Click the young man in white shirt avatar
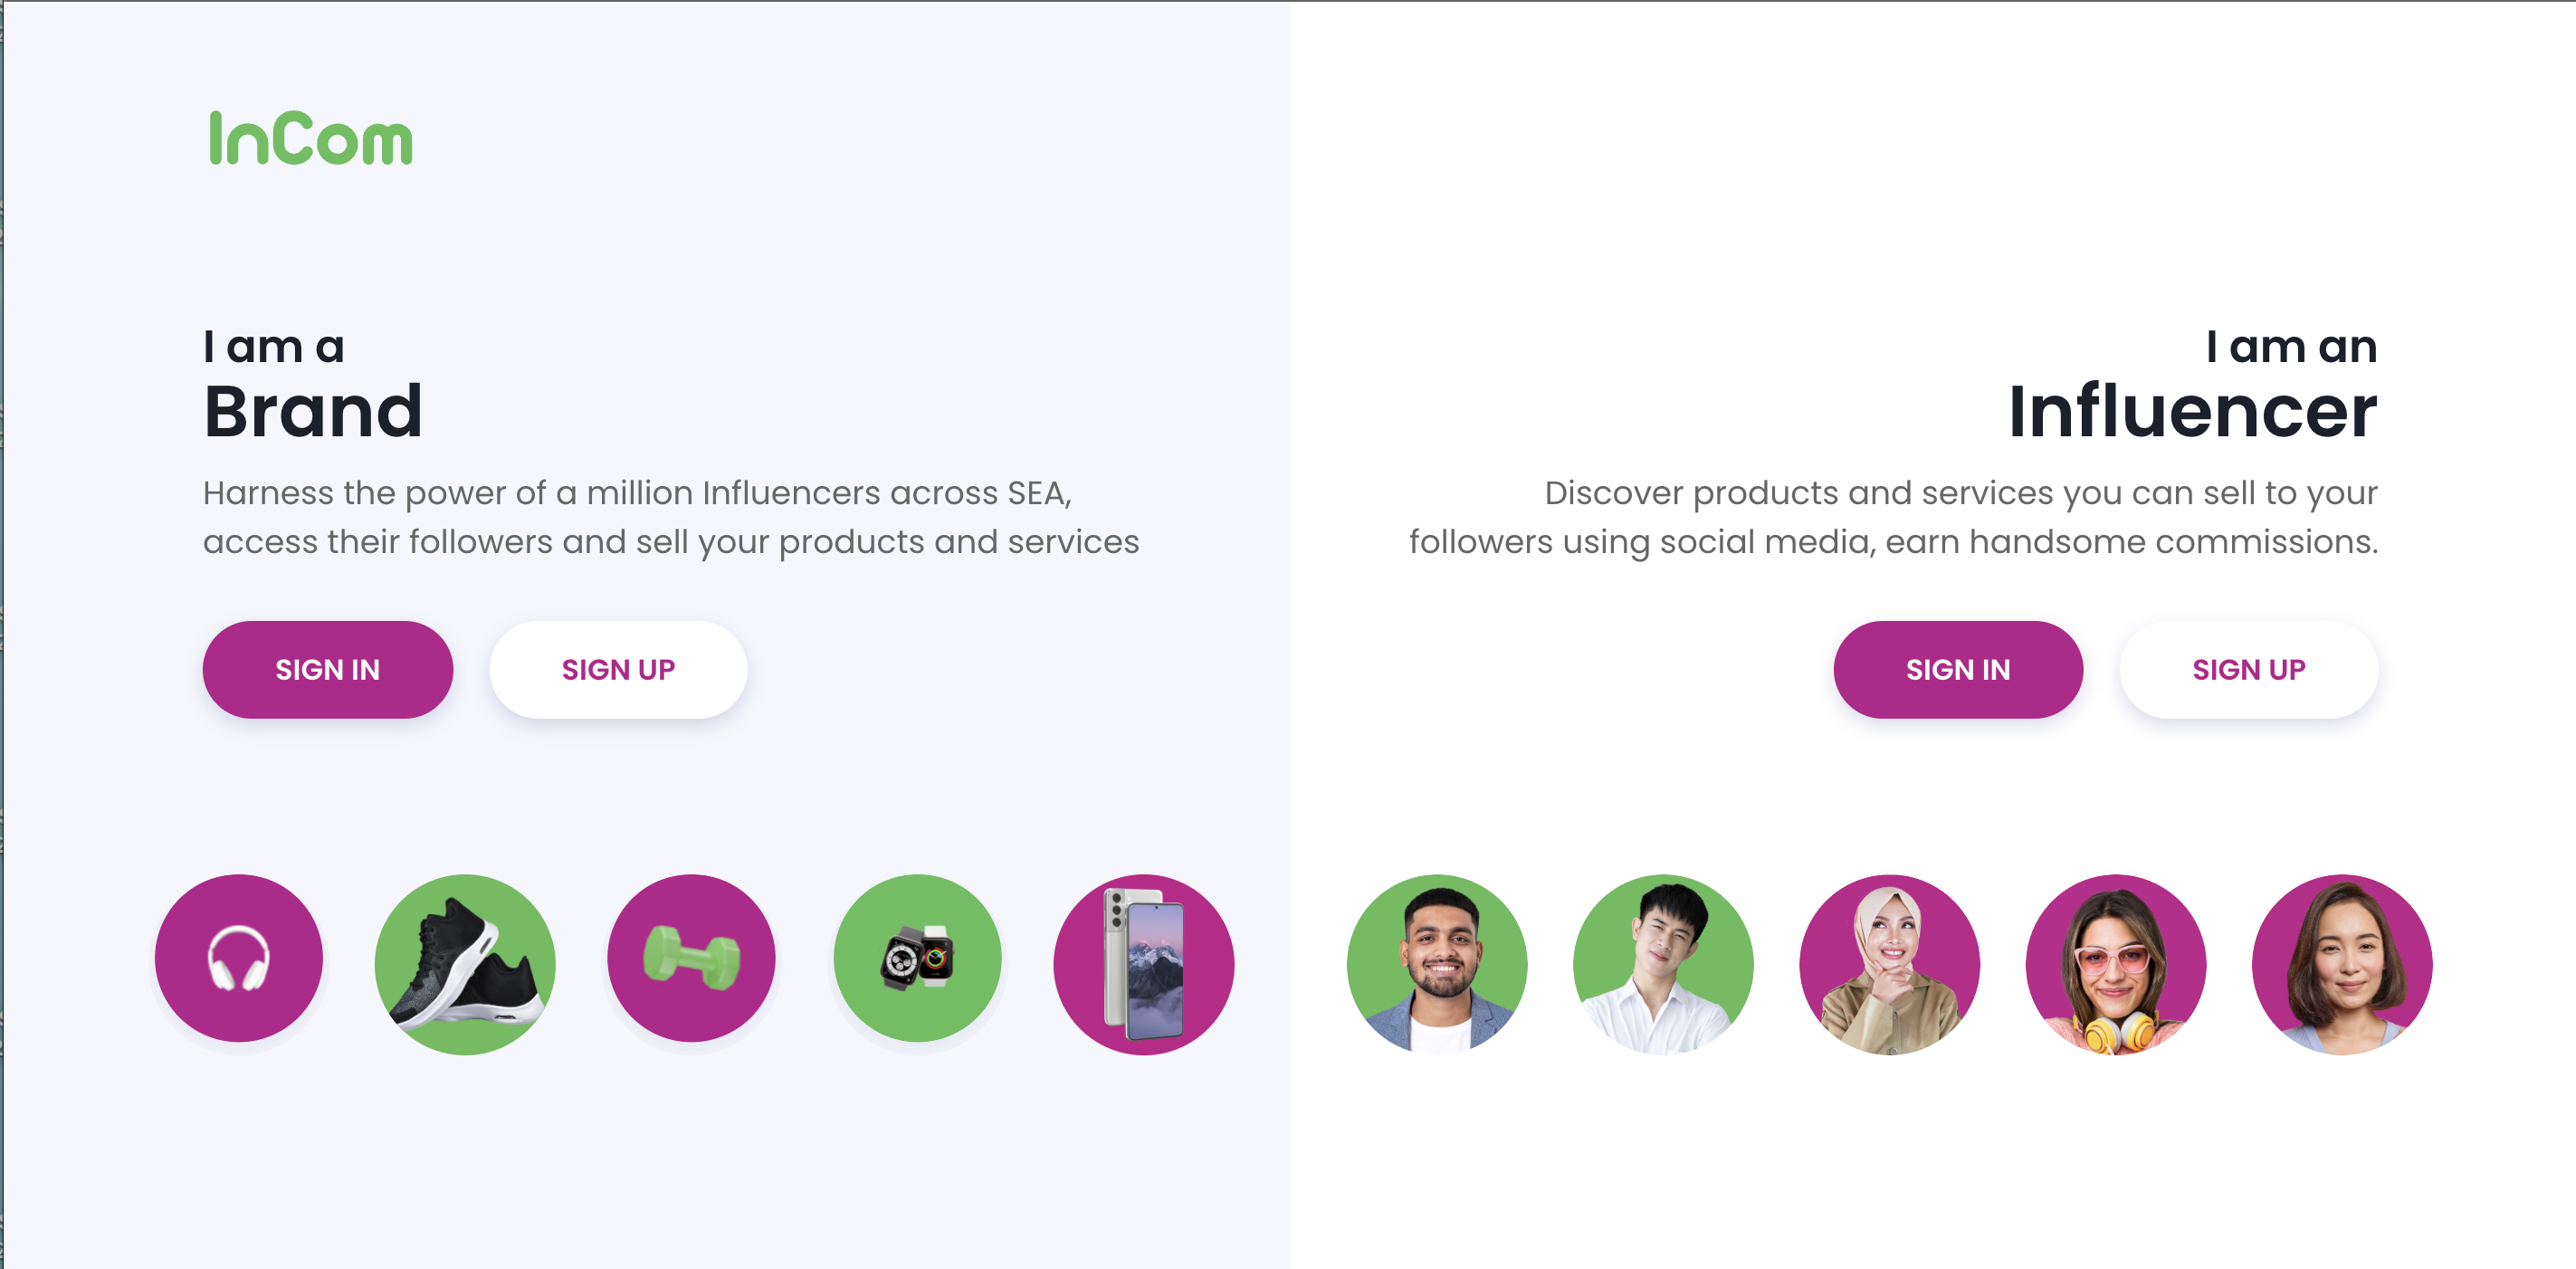Image resolution: width=2576 pixels, height=1269 pixels. pos(1664,962)
